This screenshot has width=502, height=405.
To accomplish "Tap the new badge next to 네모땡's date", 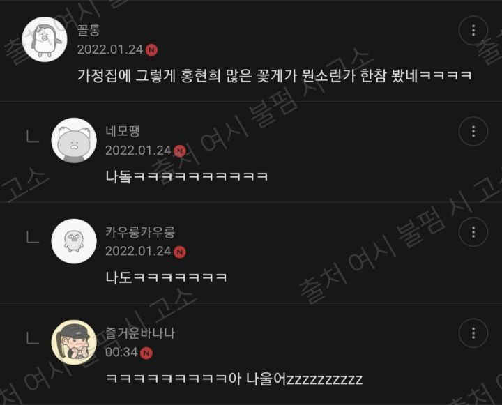I will point(180,151).
